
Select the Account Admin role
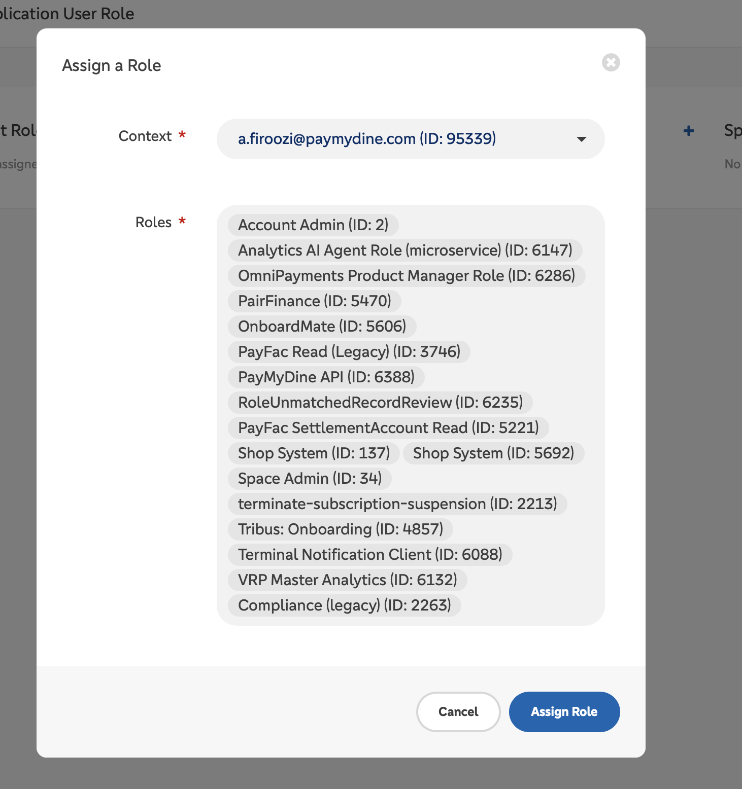point(313,225)
